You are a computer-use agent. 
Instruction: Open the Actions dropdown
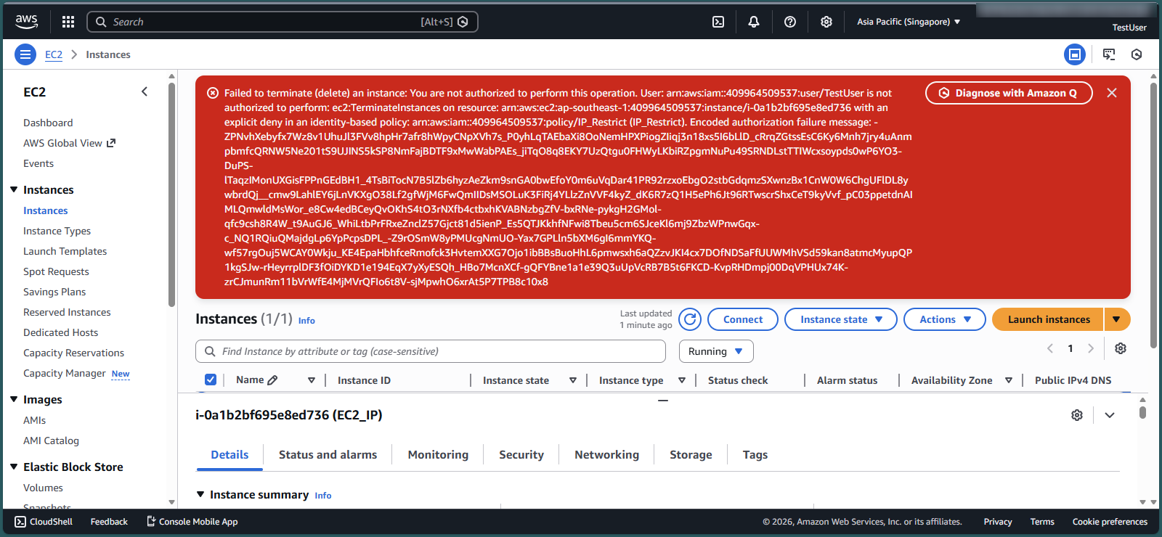[x=945, y=319]
